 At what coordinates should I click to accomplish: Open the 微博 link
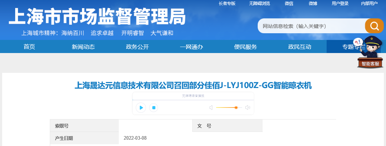coord(313,4)
